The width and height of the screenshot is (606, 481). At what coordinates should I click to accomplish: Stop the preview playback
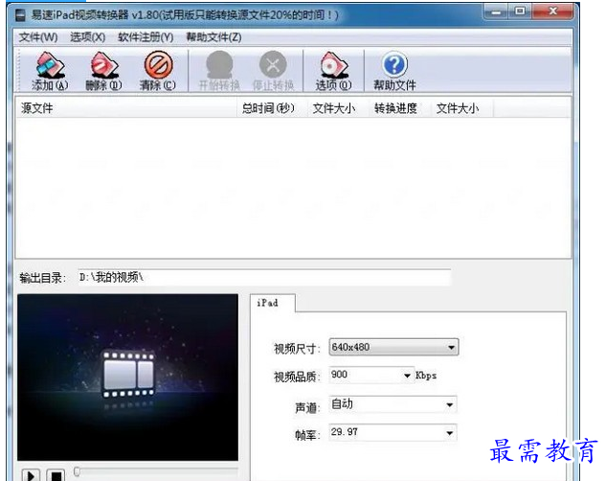(x=56, y=475)
